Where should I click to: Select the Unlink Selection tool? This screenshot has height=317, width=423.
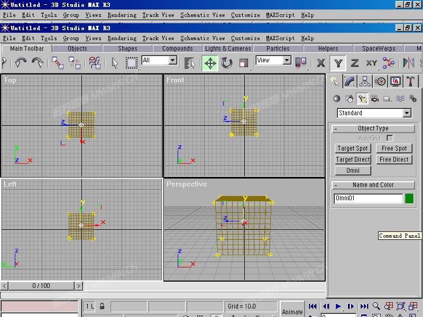[75, 62]
